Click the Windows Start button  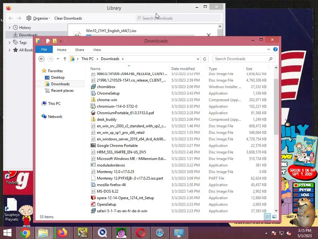[7, 233]
